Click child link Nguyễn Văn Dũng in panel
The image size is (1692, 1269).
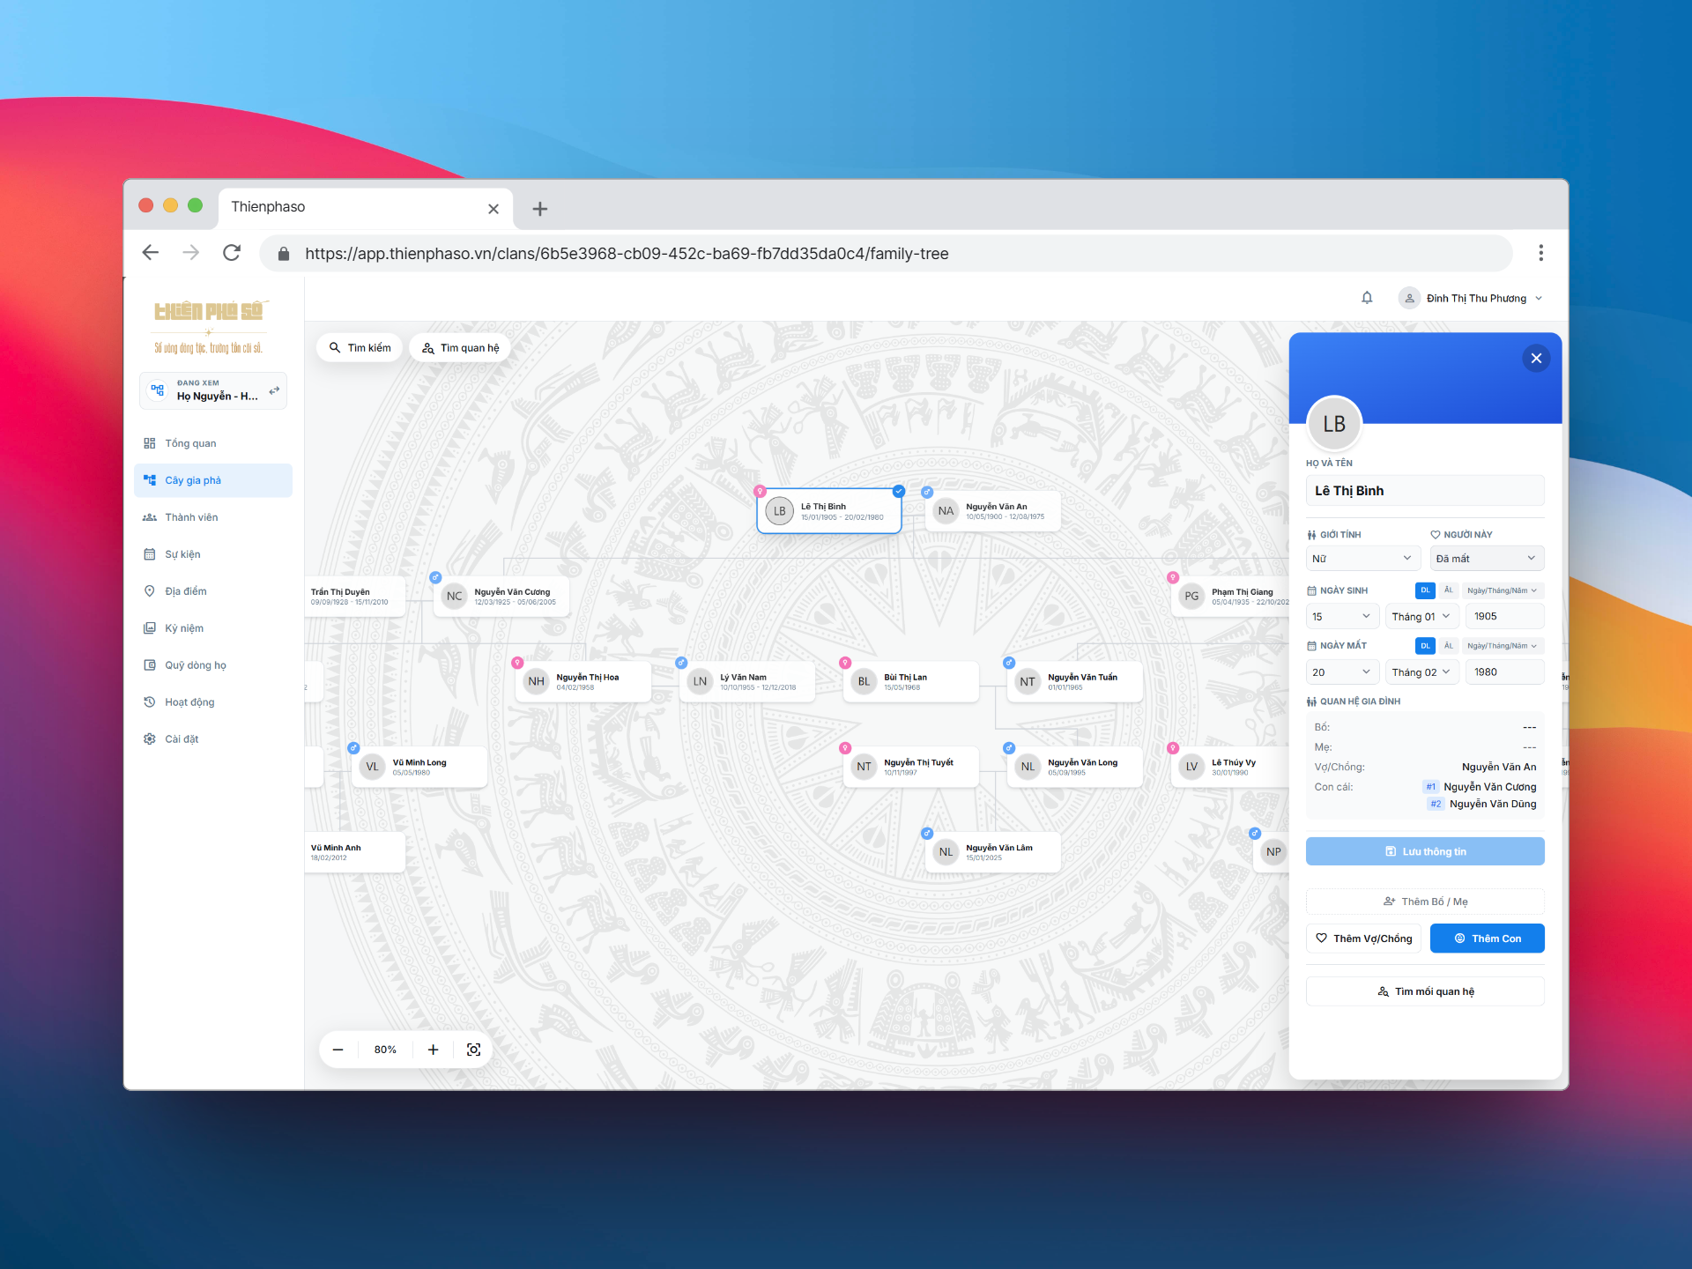(x=1492, y=804)
